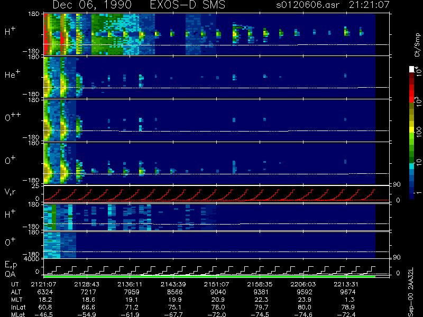
Task: Click the ALT value "9040"
Action: click(218, 292)
